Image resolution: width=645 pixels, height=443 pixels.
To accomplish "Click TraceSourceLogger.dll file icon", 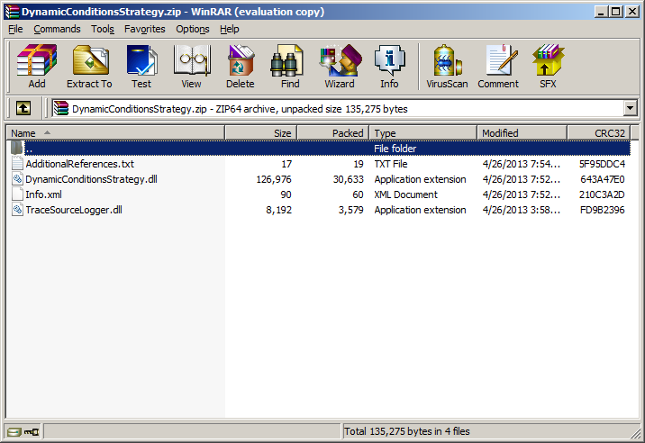I will pyautogui.click(x=17, y=210).
